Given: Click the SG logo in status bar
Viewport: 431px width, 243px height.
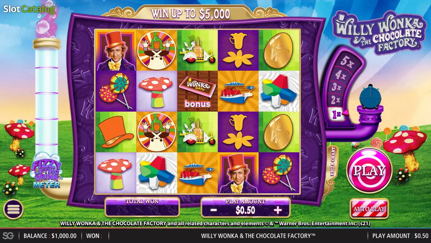Looking at the screenshot, I should (8, 236).
